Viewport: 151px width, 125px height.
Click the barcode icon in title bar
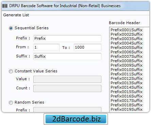click(x=5, y=6)
